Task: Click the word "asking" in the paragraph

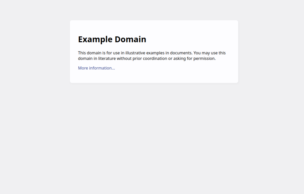Action: pyautogui.click(x=180, y=59)
